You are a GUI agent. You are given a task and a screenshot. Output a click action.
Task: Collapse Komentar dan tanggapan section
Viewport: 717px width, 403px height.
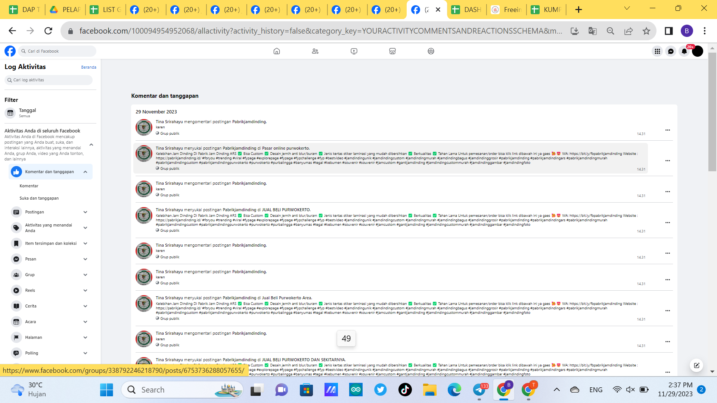pos(85,172)
